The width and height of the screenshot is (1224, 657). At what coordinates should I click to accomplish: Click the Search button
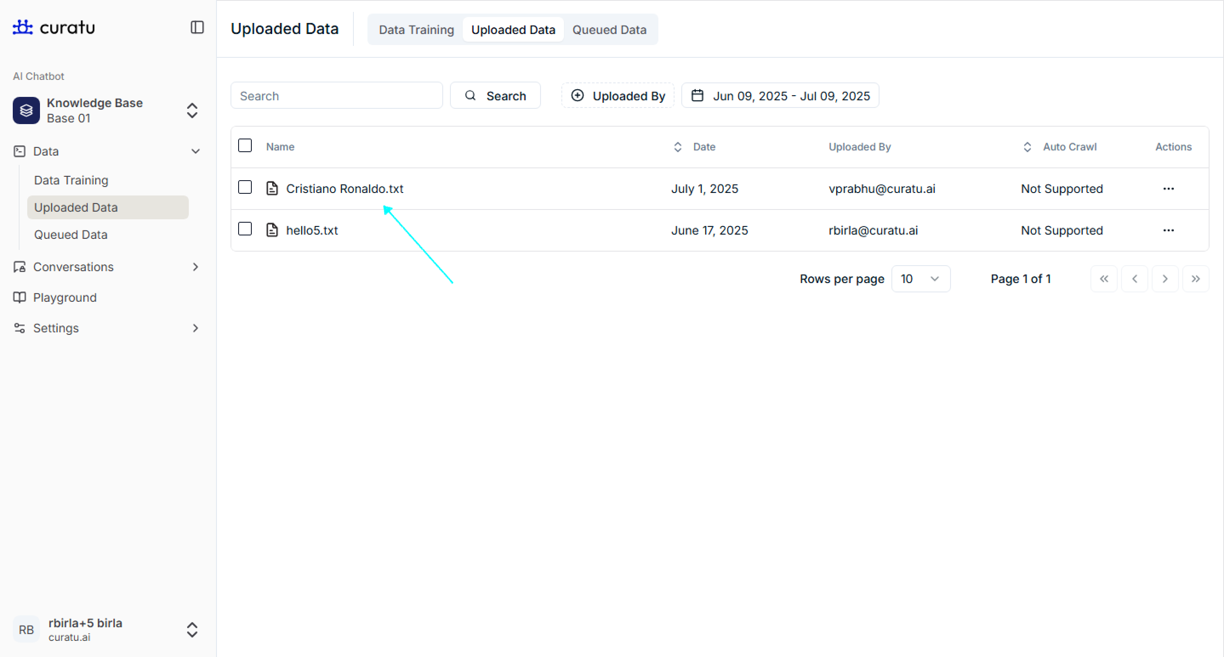pos(495,96)
